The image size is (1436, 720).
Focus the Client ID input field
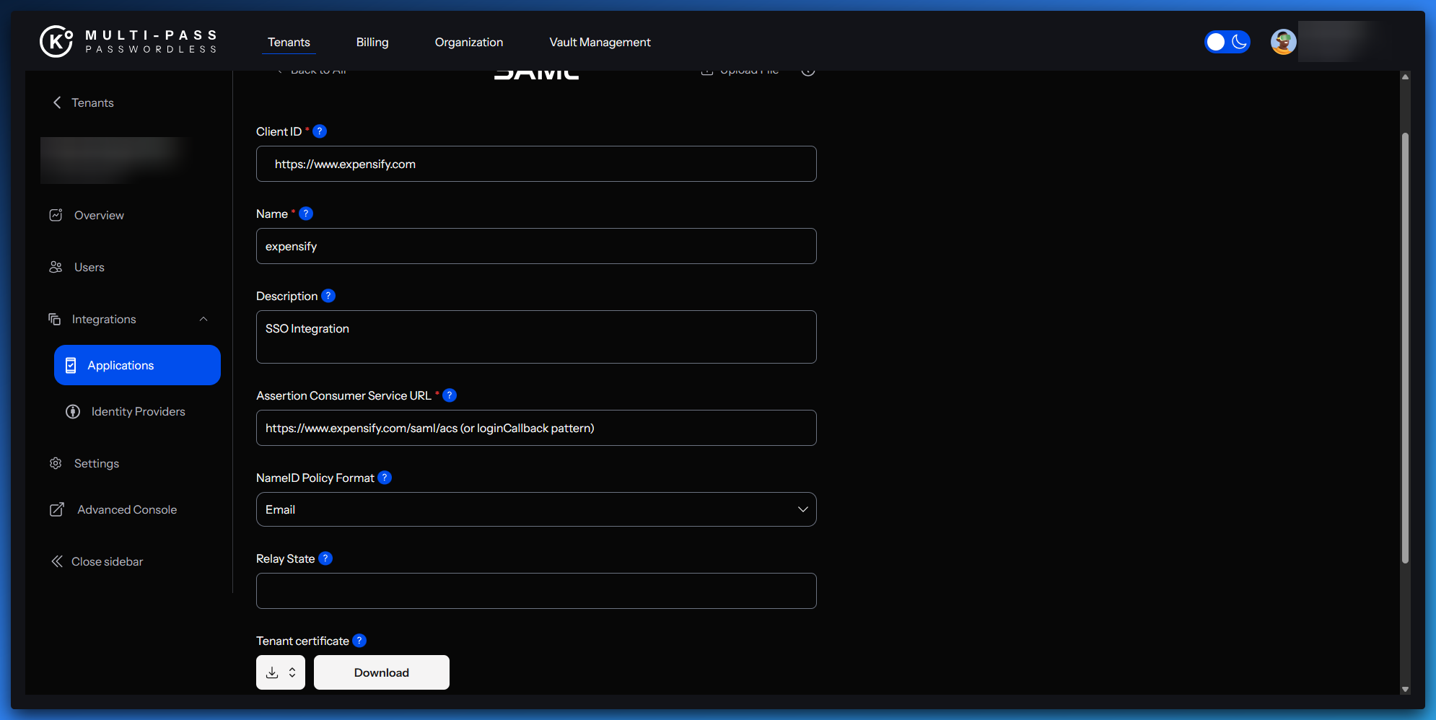point(536,164)
